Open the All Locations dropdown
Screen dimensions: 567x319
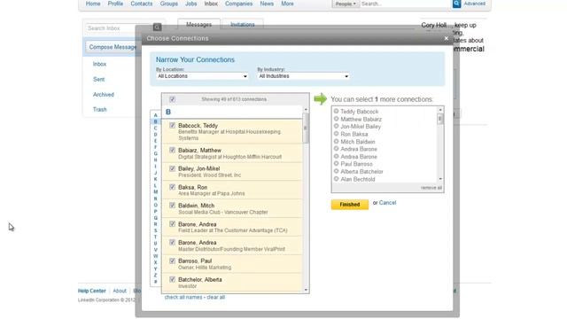coord(202,76)
